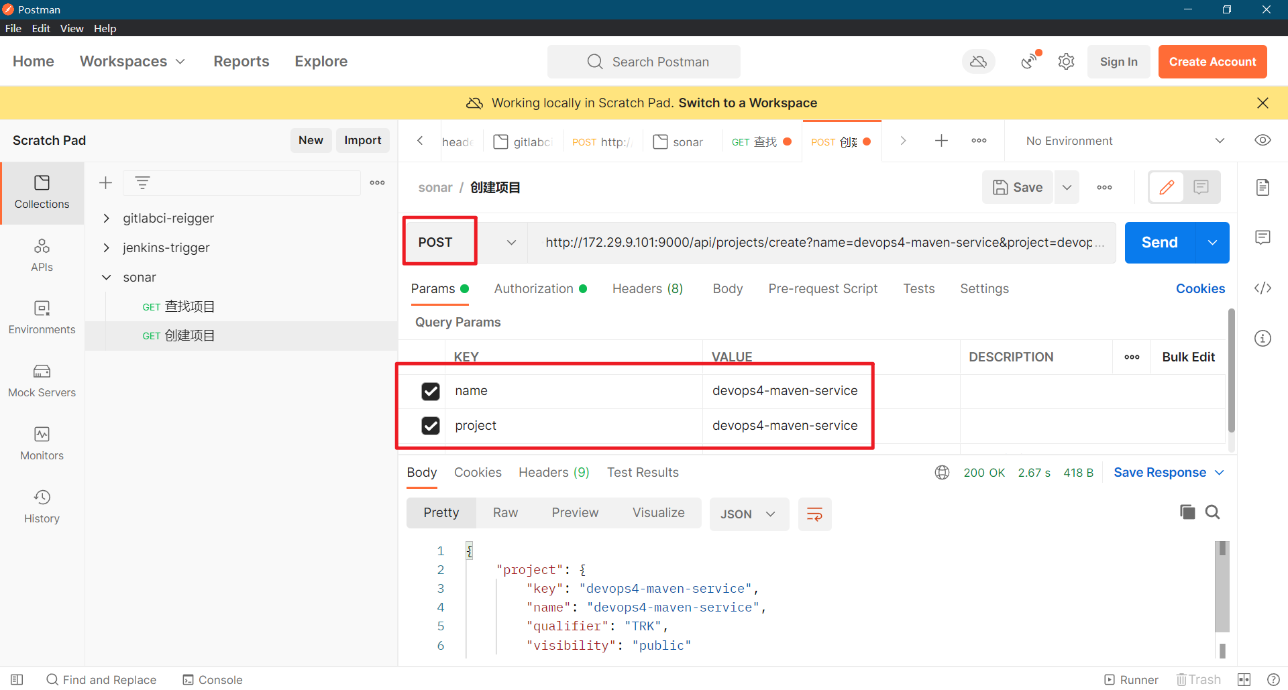Click the offline cloud sync icon
Viewport: 1288px width, 690px height.
[979, 62]
